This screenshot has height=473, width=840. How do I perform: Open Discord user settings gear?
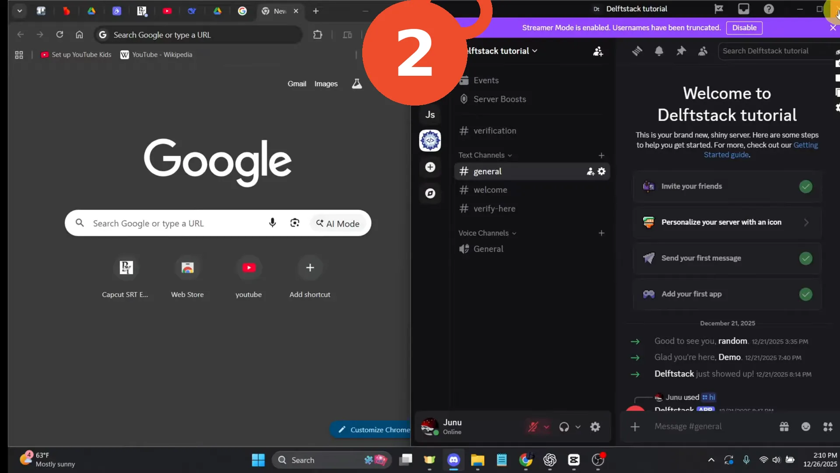(x=595, y=427)
